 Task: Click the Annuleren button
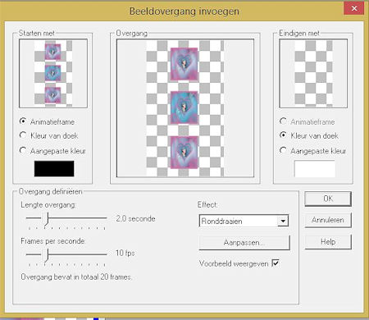click(328, 220)
